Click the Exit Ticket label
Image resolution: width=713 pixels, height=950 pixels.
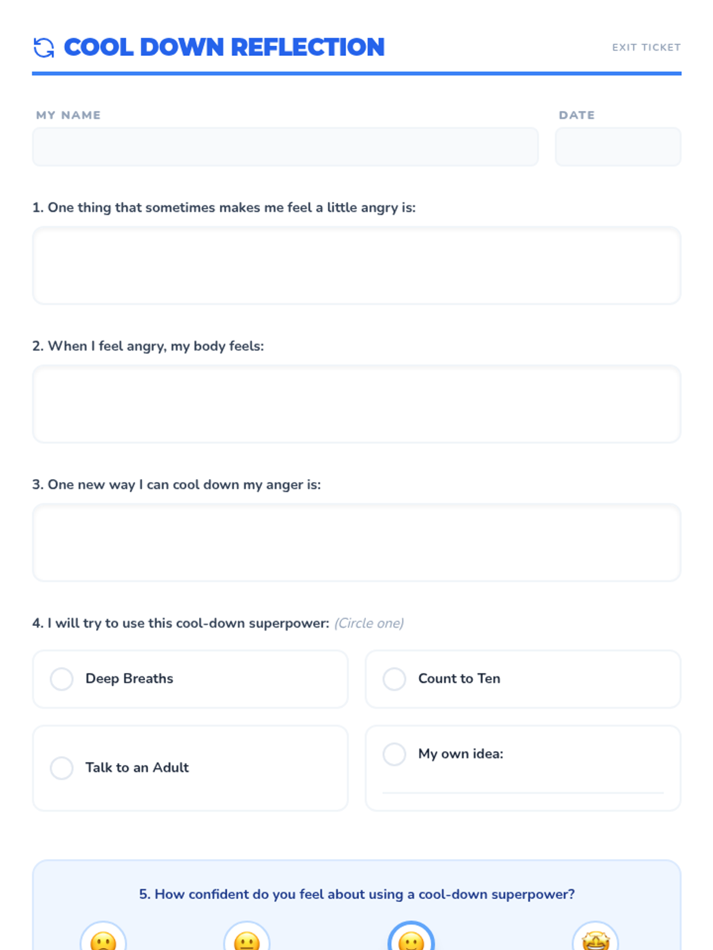point(646,47)
